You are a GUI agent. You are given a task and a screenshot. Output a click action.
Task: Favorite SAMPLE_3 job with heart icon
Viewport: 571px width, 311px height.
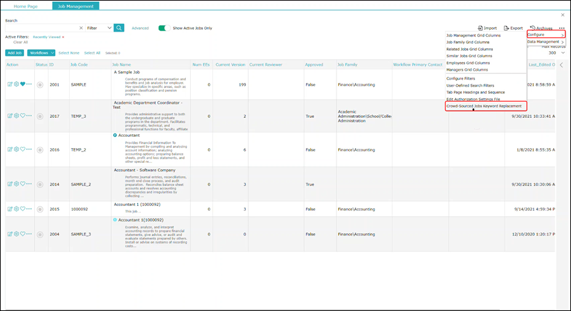(23, 234)
